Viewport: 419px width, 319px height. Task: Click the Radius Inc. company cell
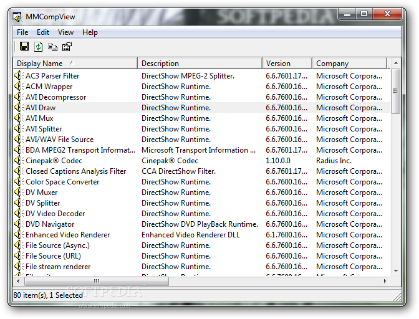coord(334,160)
